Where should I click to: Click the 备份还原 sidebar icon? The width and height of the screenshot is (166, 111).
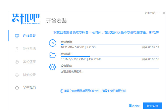[x=17, y=62]
